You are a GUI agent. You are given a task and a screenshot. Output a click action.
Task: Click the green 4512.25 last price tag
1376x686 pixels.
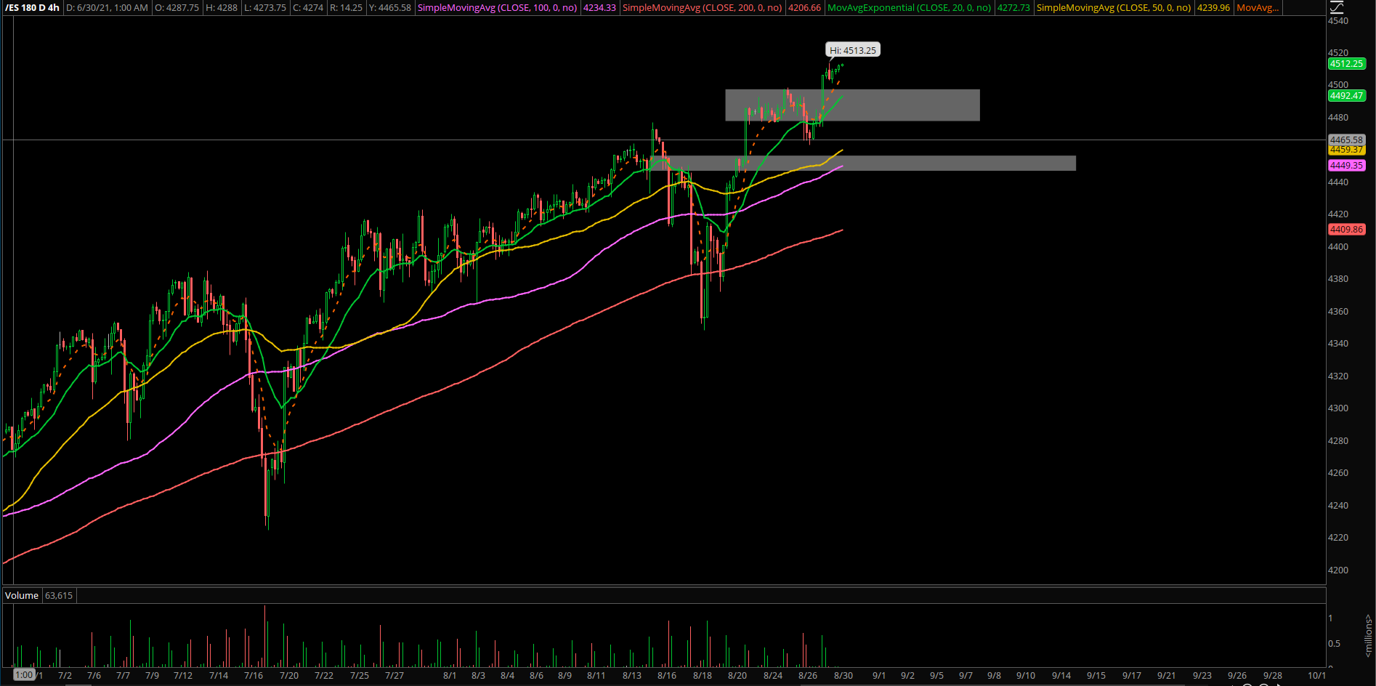click(x=1346, y=63)
